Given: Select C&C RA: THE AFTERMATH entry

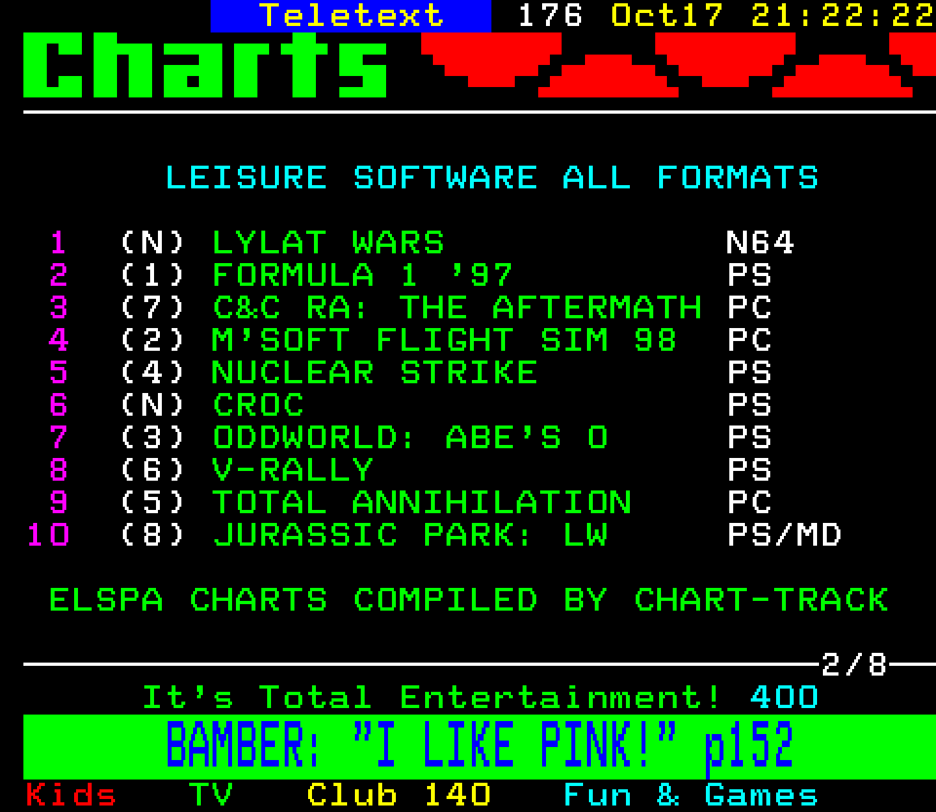Looking at the screenshot, I should click(x=457, y=308).
